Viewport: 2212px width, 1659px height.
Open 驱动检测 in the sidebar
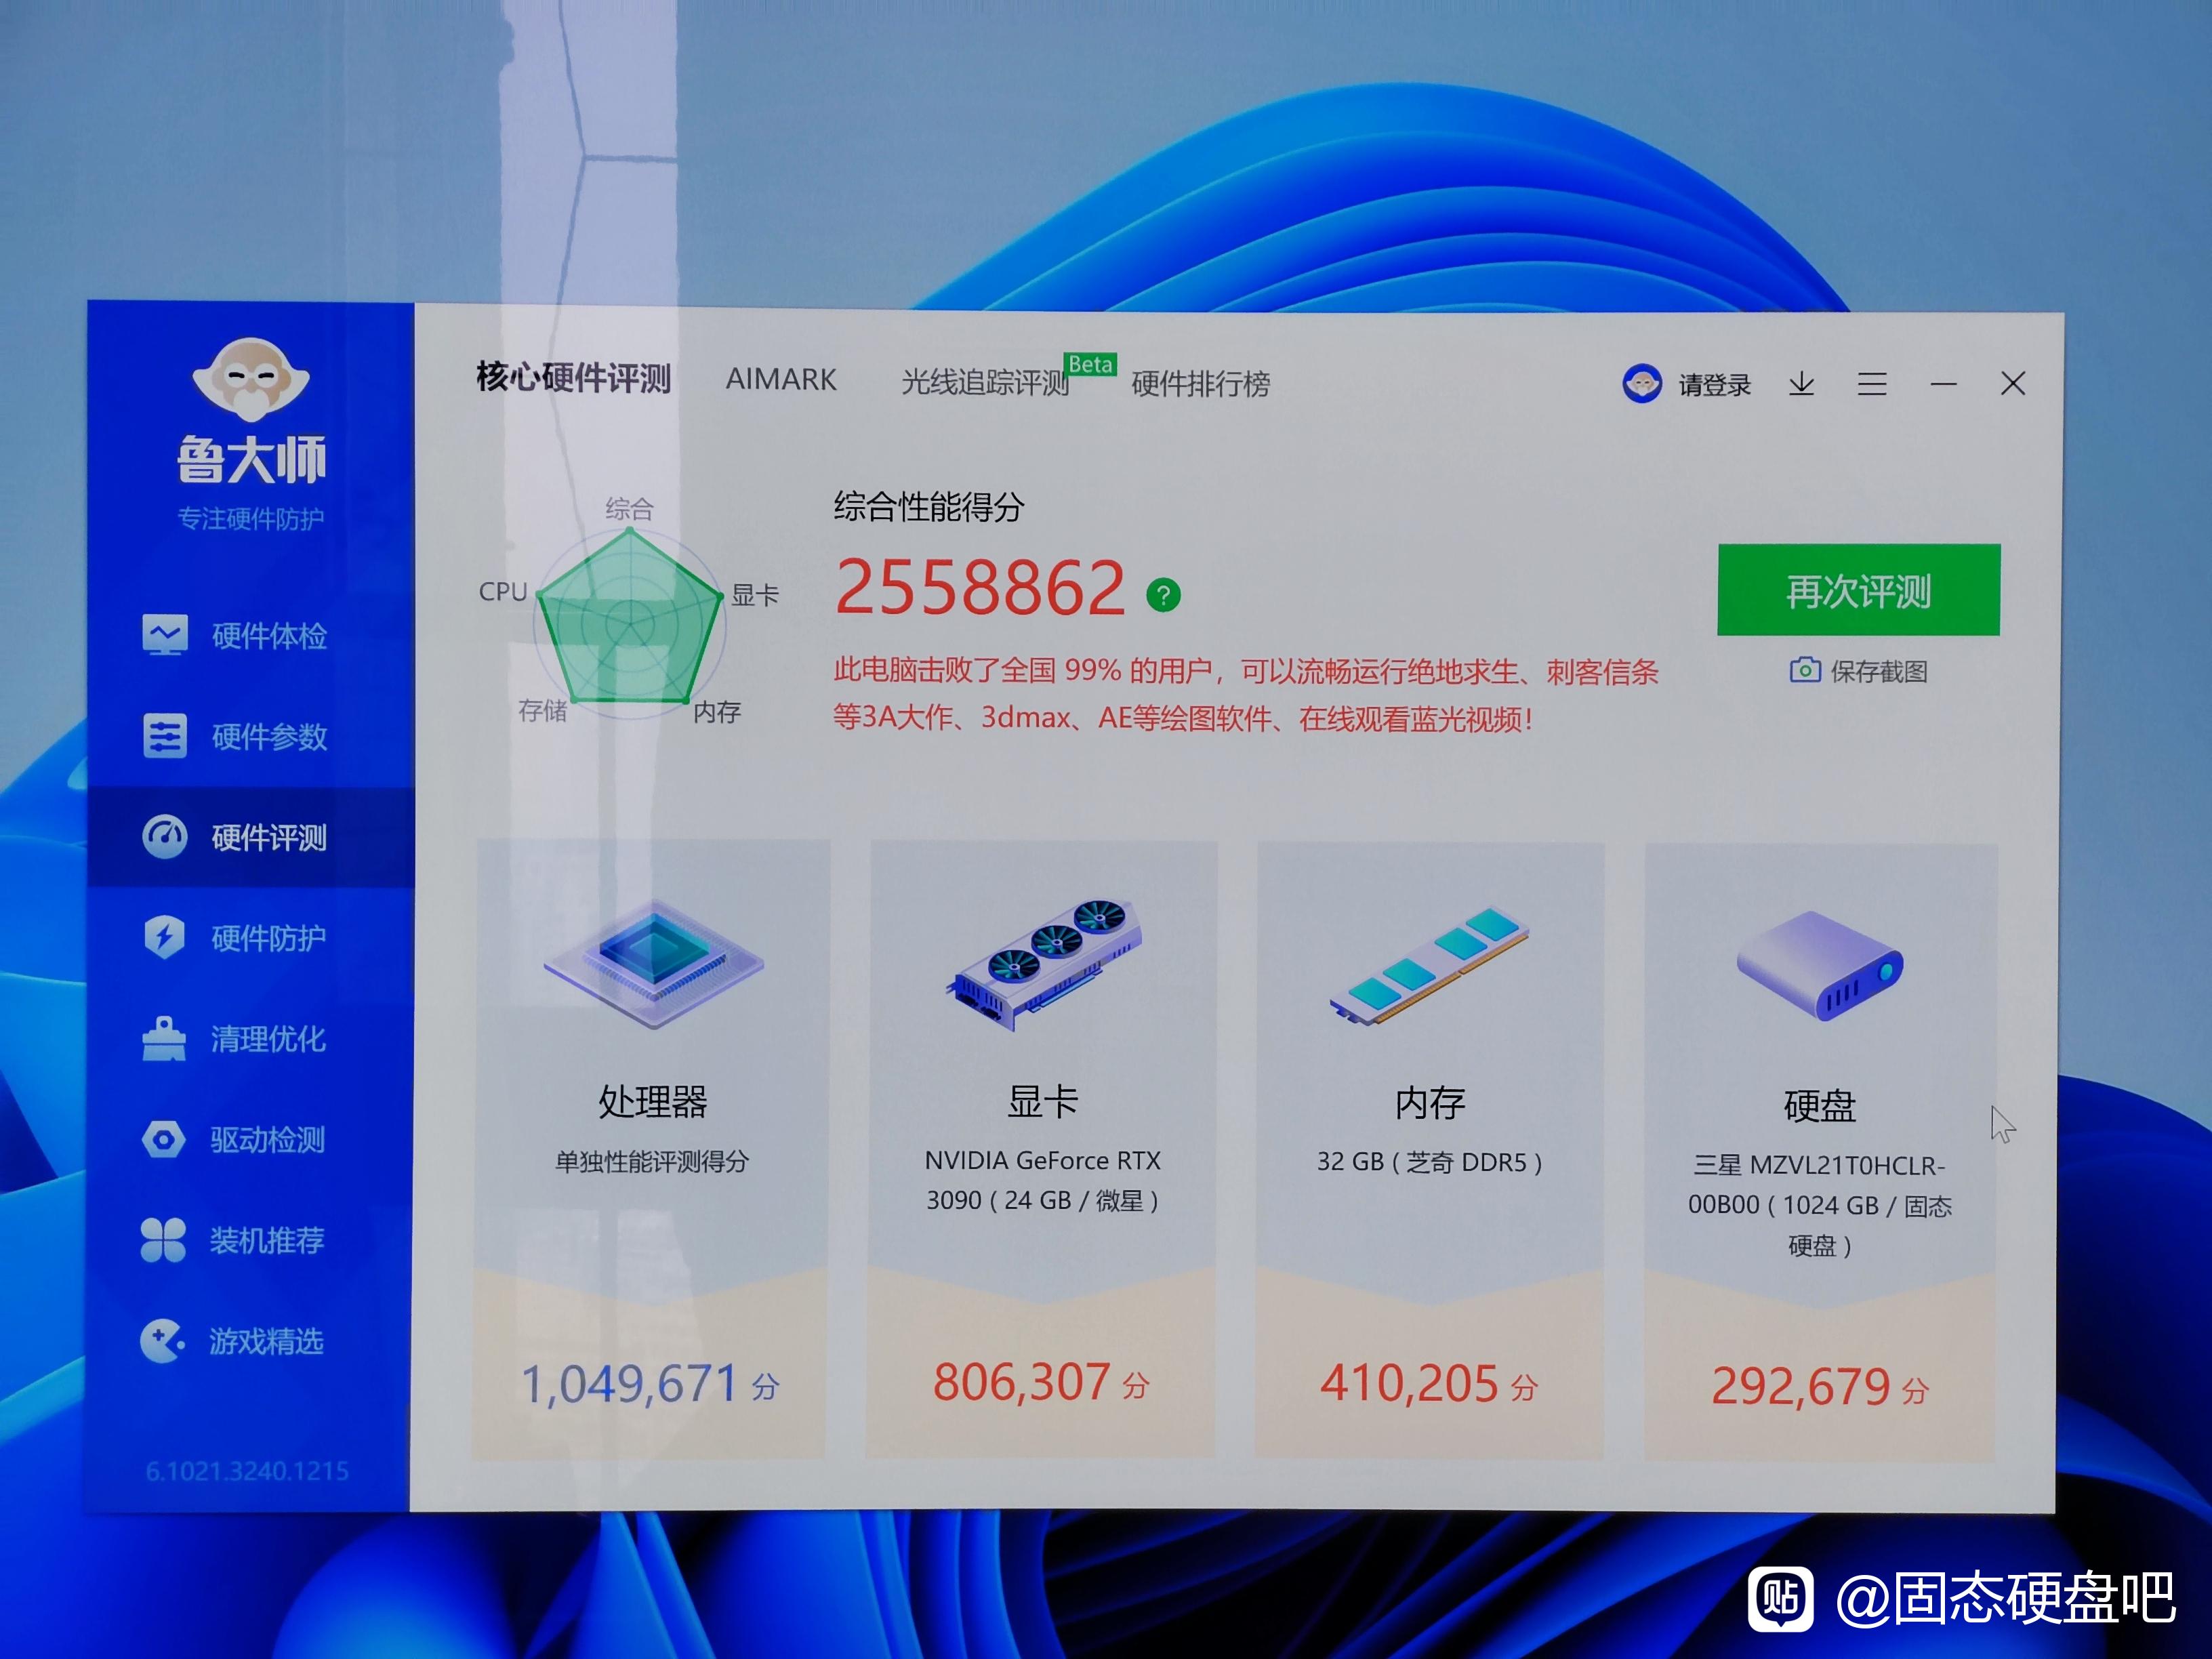click(250, 1139)
